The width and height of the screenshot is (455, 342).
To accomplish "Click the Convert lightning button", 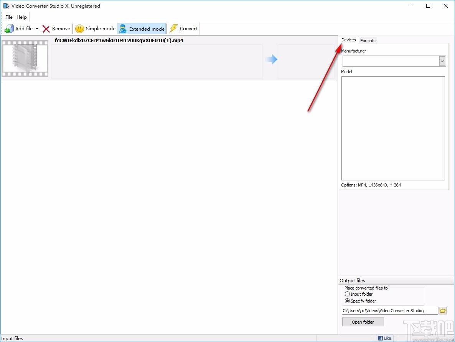I will (x=183, y=29).
